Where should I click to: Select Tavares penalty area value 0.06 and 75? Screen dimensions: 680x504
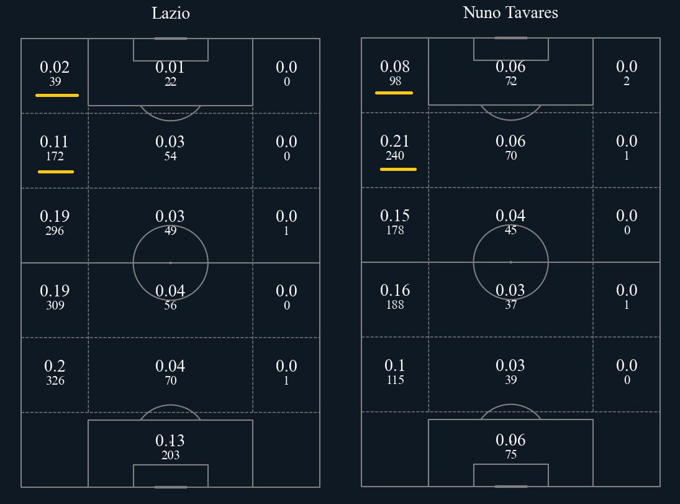point(511,446)
